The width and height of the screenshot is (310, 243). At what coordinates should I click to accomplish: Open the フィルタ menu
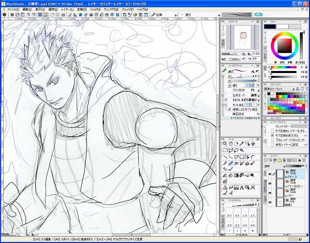tap(95, 9)
